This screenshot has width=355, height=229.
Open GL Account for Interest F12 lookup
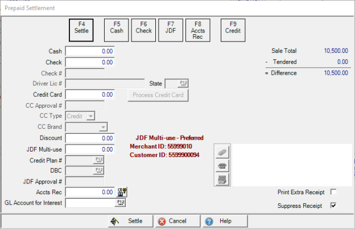click(x=121, y=202)
